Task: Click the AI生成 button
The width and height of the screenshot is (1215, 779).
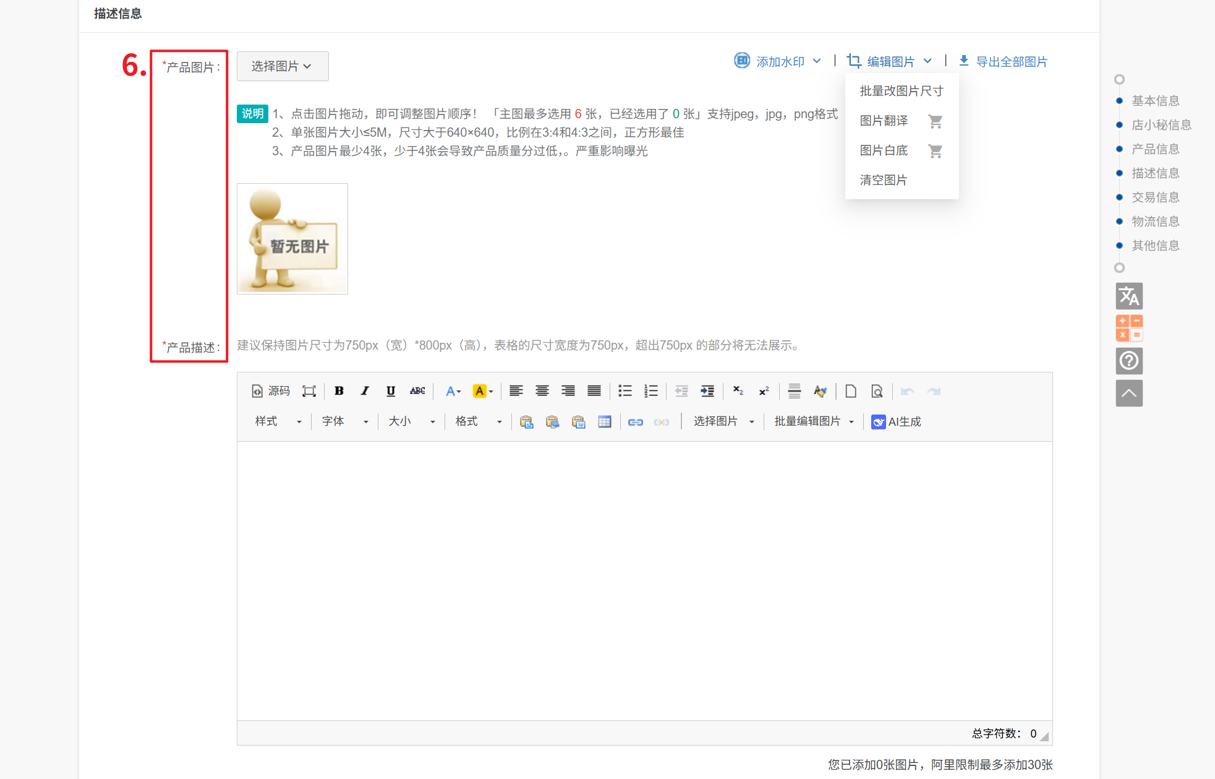Action: (896, 422)
